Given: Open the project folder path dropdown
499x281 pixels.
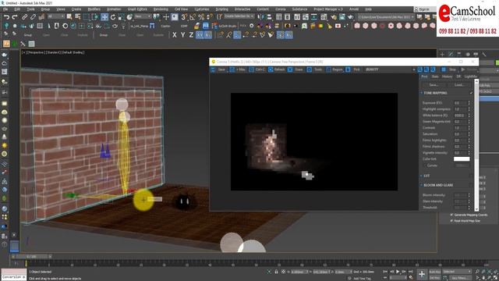Looking at the screenshot, I should pos(386,17).
